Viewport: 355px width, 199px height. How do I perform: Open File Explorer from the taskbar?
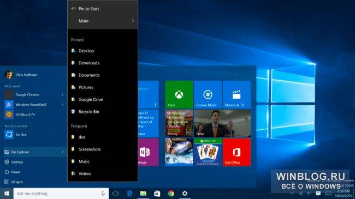[143, 194]
